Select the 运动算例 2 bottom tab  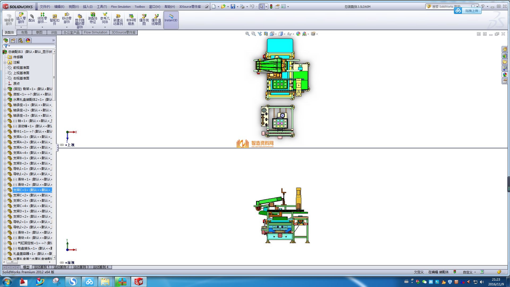(61, 267)
